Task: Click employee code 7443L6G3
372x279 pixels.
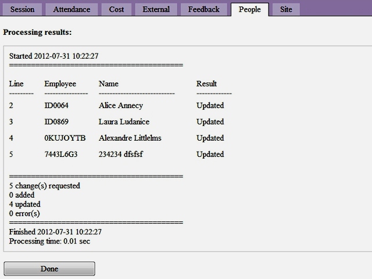Action: (x=61, y=155)
